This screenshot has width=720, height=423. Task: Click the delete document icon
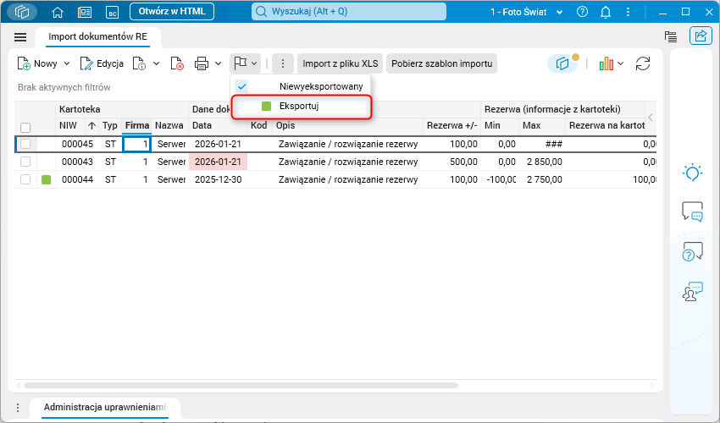177,63
